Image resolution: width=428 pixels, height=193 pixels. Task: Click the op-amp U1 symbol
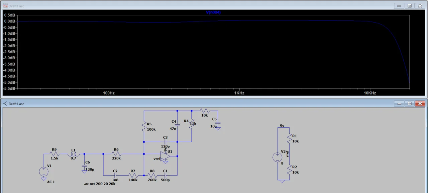tap(165, 156)
